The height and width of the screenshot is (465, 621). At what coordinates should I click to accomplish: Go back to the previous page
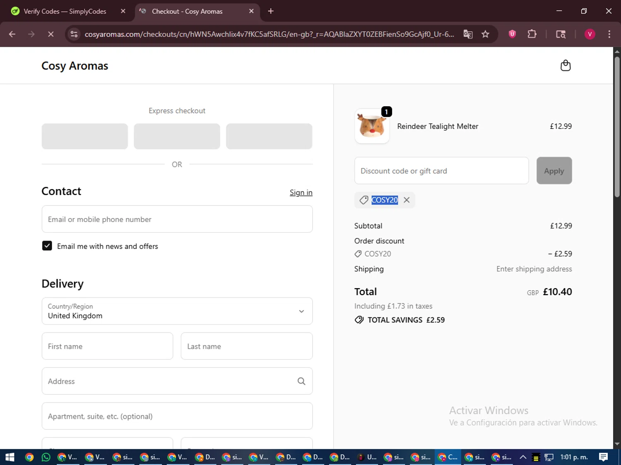click(x=12, y=34)
